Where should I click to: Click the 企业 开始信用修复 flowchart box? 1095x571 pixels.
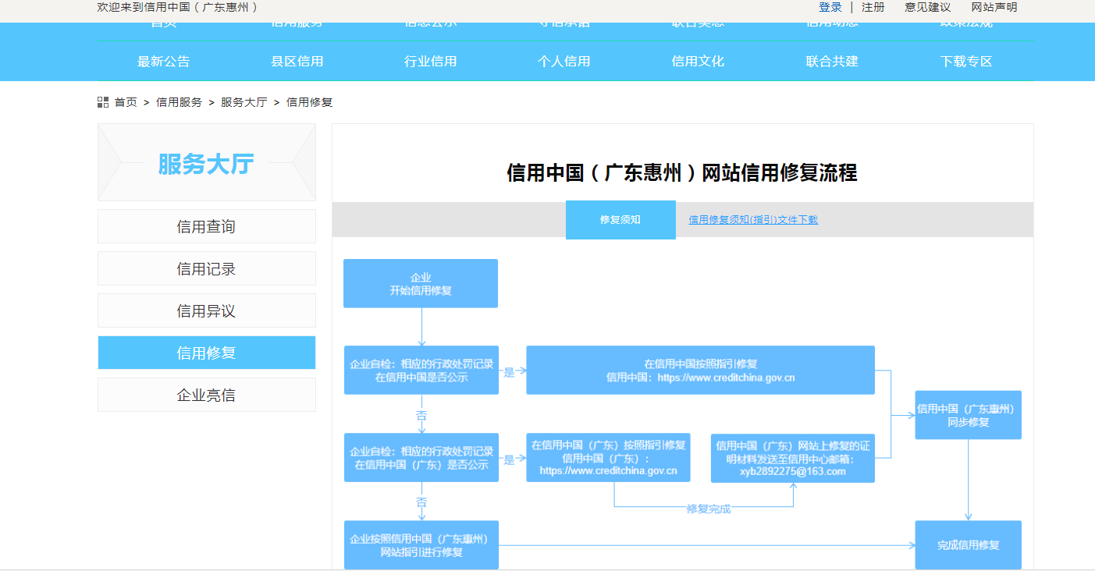click(x=421, y=283)
